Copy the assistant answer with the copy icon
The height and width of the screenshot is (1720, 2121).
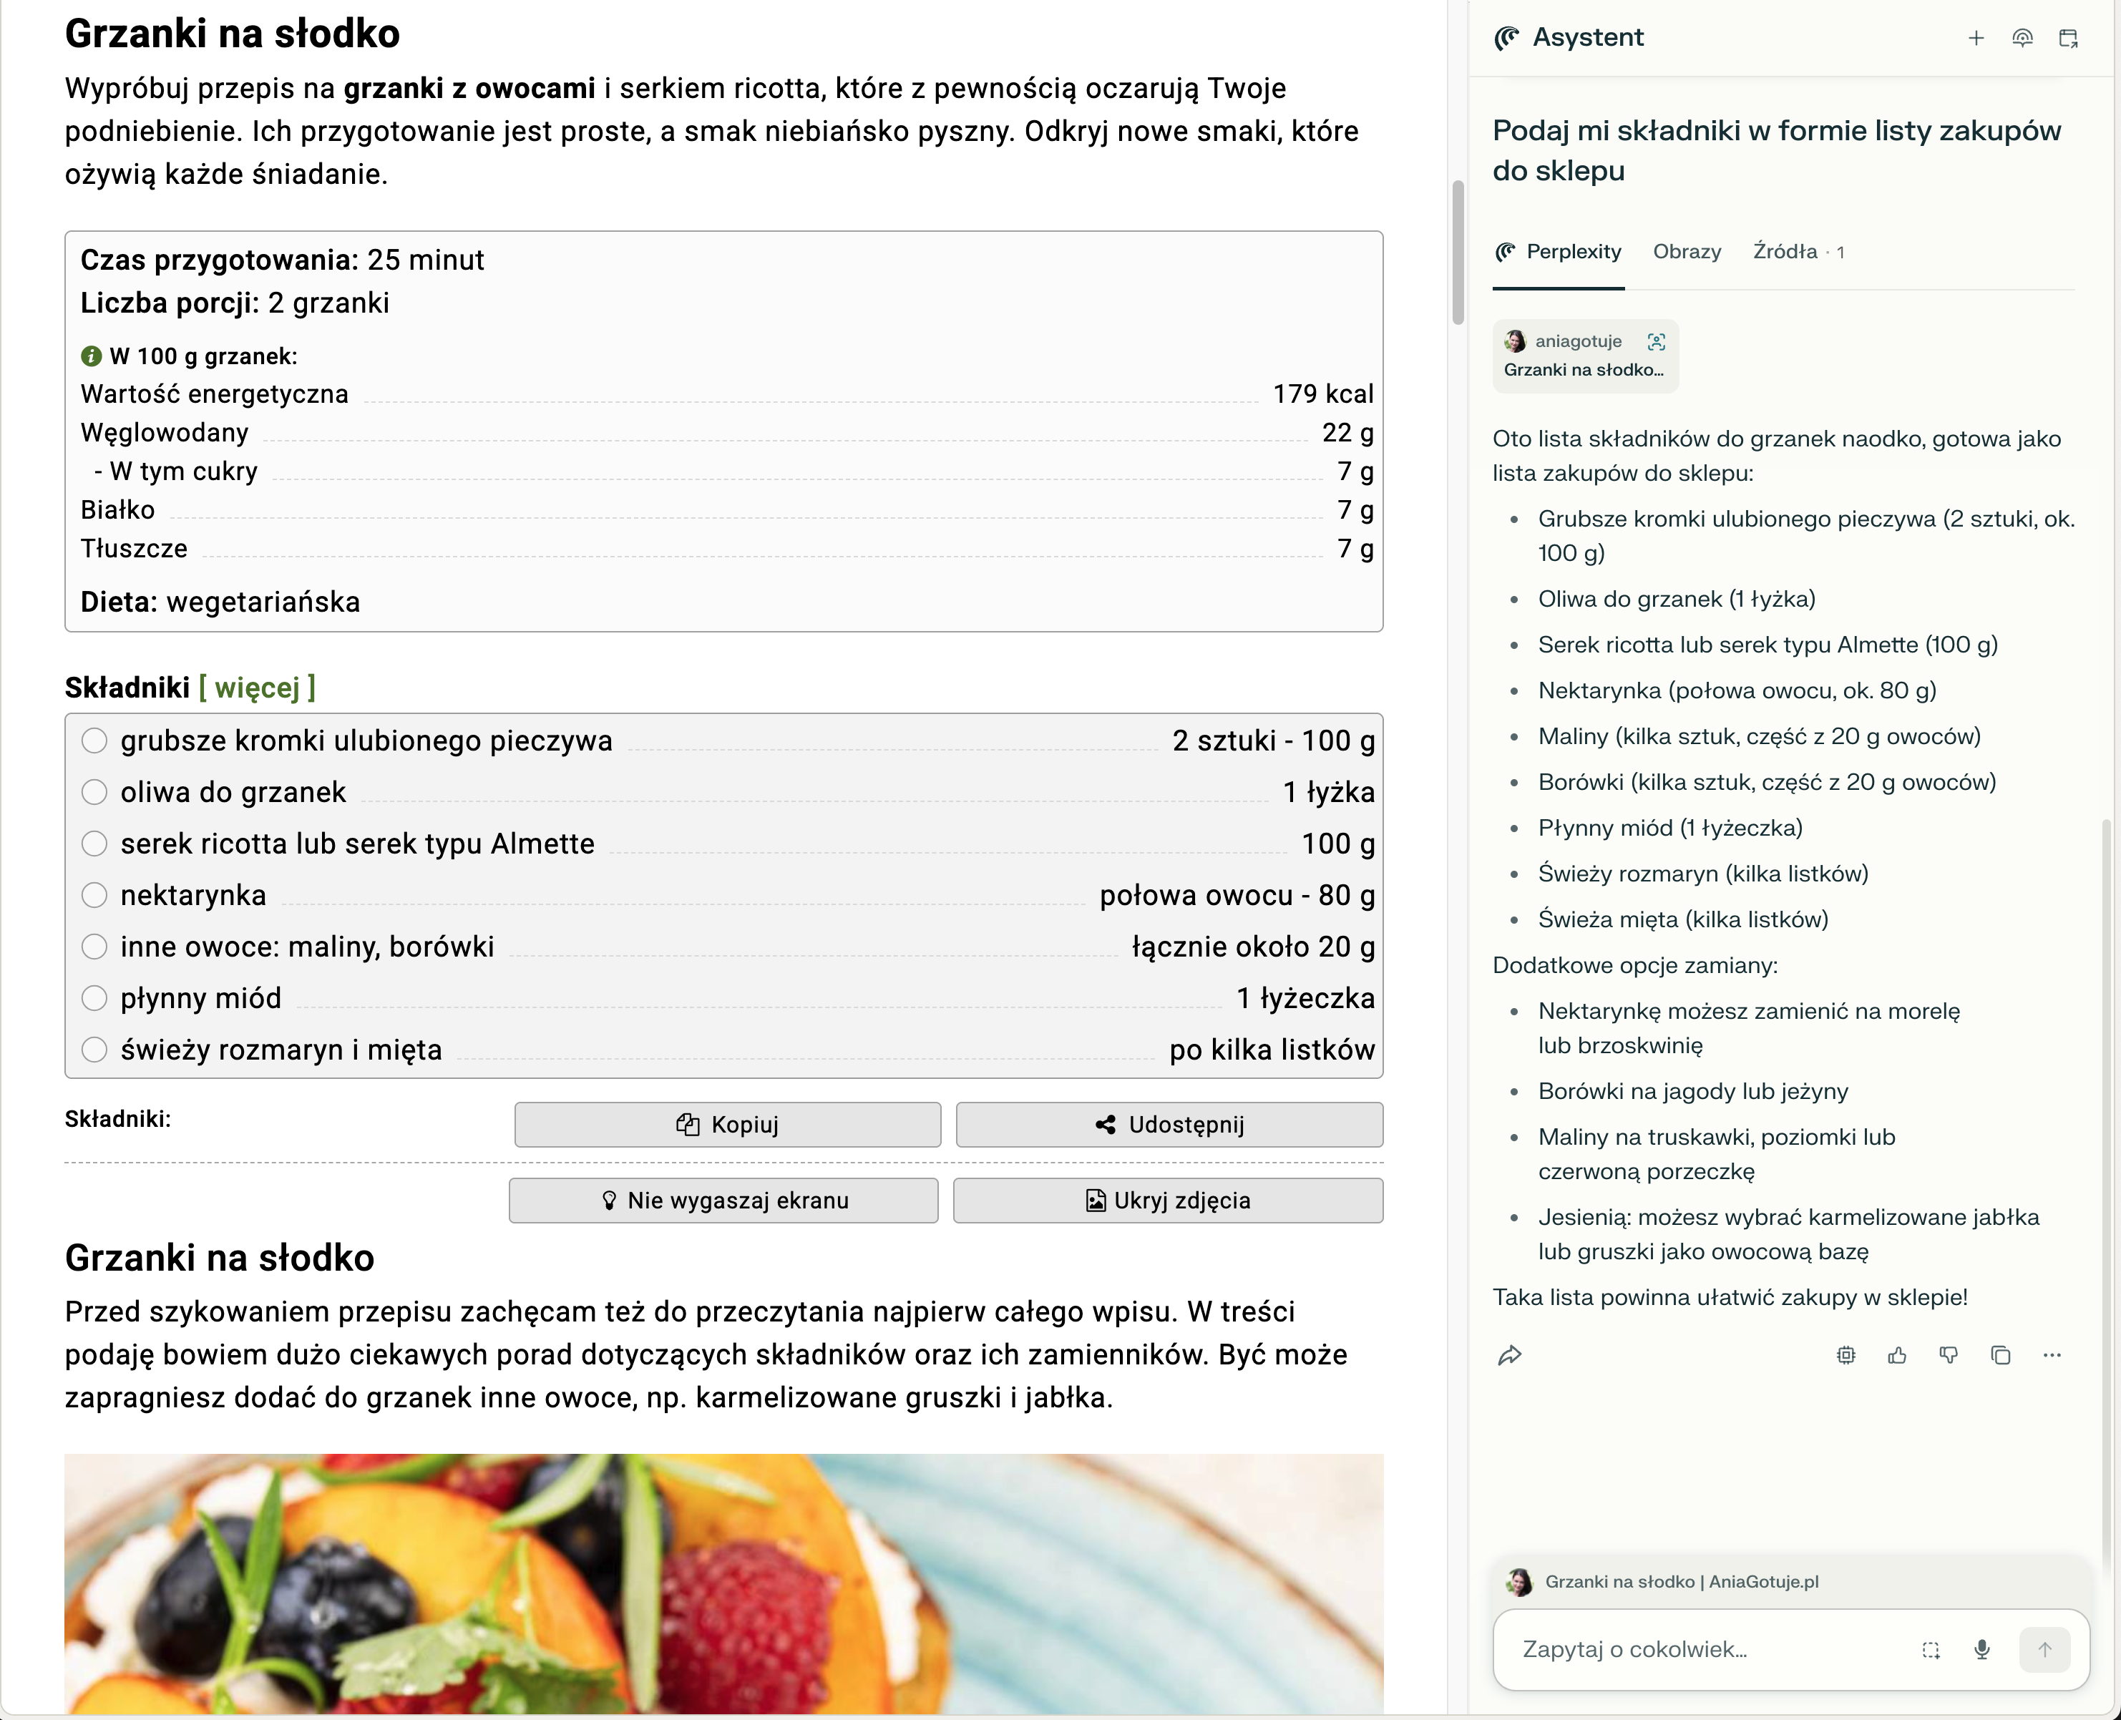point(2000,1354)
